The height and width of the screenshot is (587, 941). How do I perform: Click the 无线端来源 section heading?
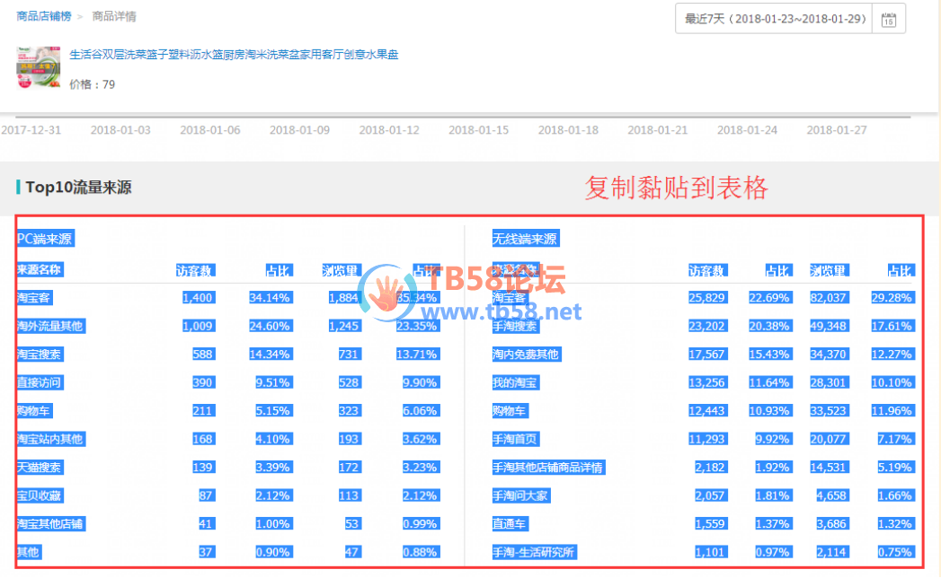525,239
